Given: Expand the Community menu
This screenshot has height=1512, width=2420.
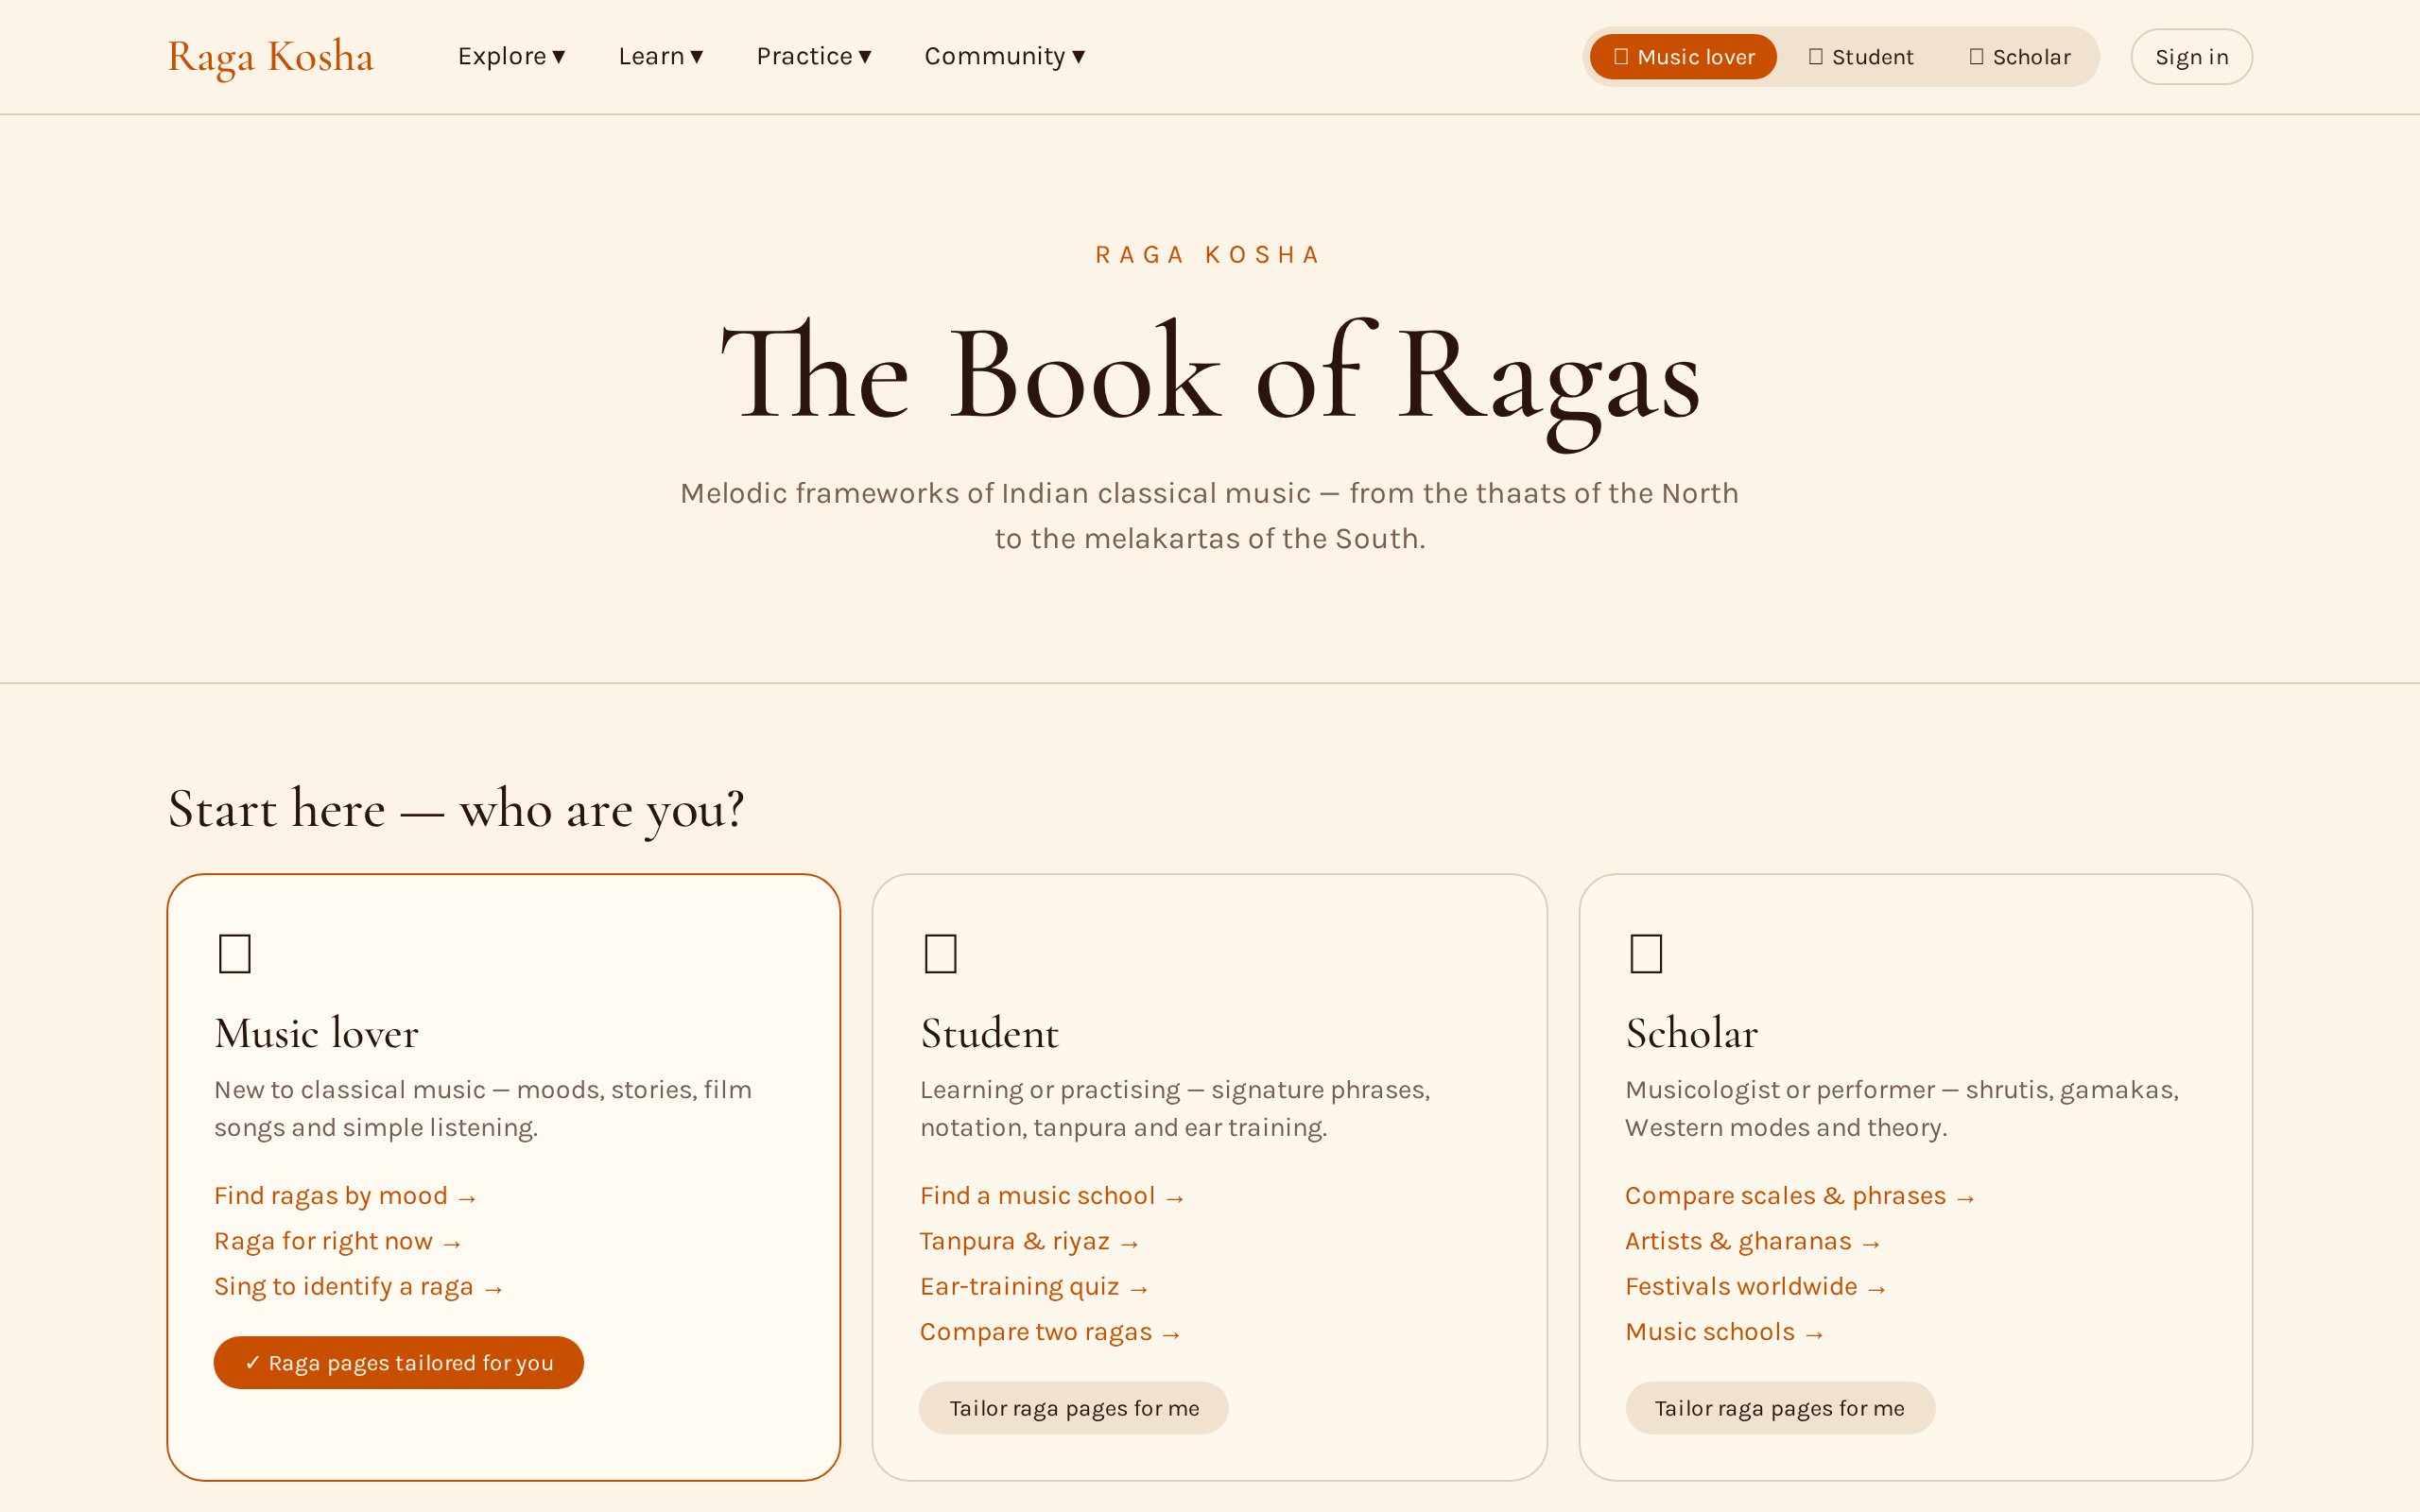Looking at the screenshot, I should 1005,56.
